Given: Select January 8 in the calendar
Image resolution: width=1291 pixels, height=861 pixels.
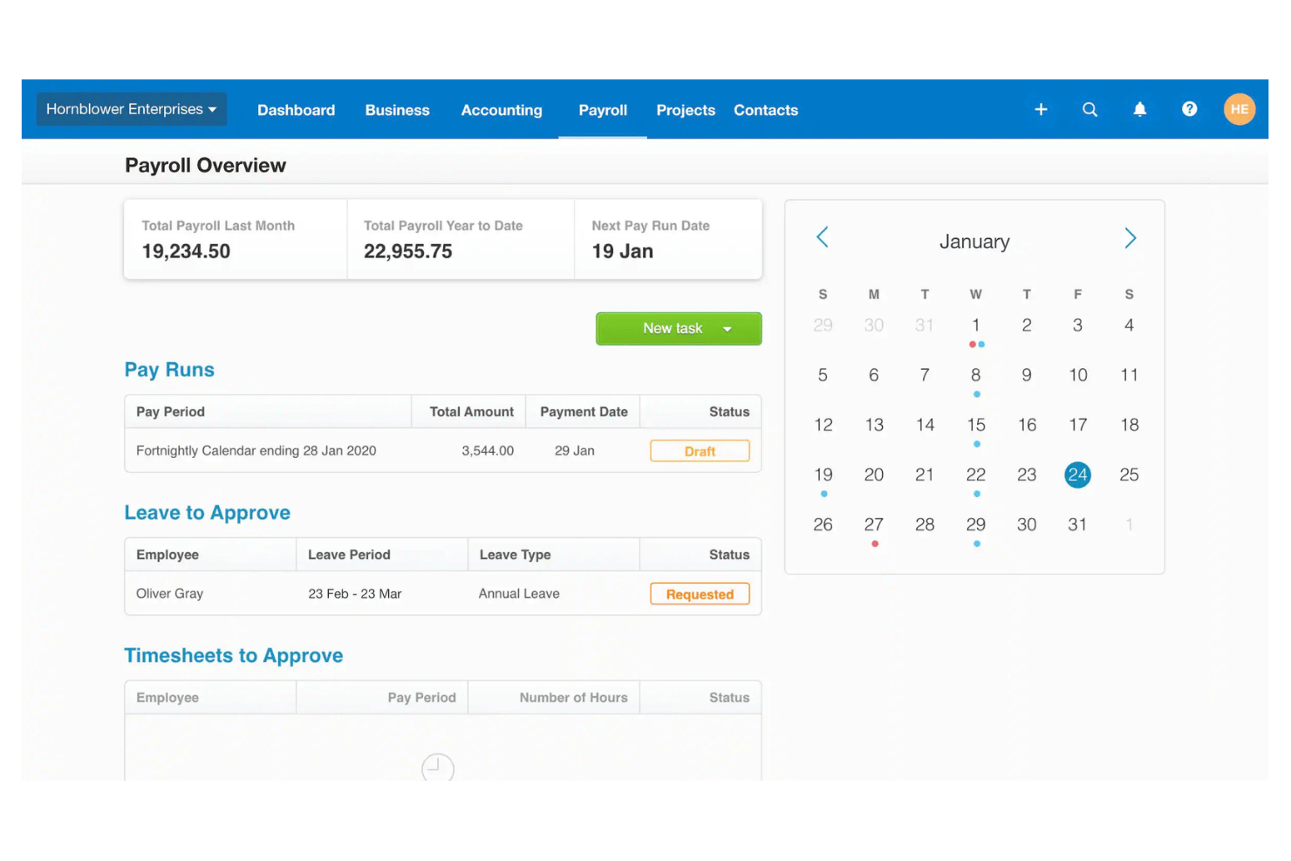Looking at the screenshot, I should (x=976, y=375).
